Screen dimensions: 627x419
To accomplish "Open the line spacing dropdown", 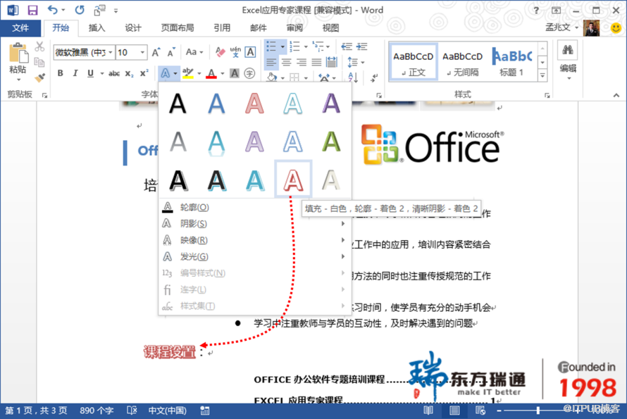I will pyautogui.click(x=356, y=63).
